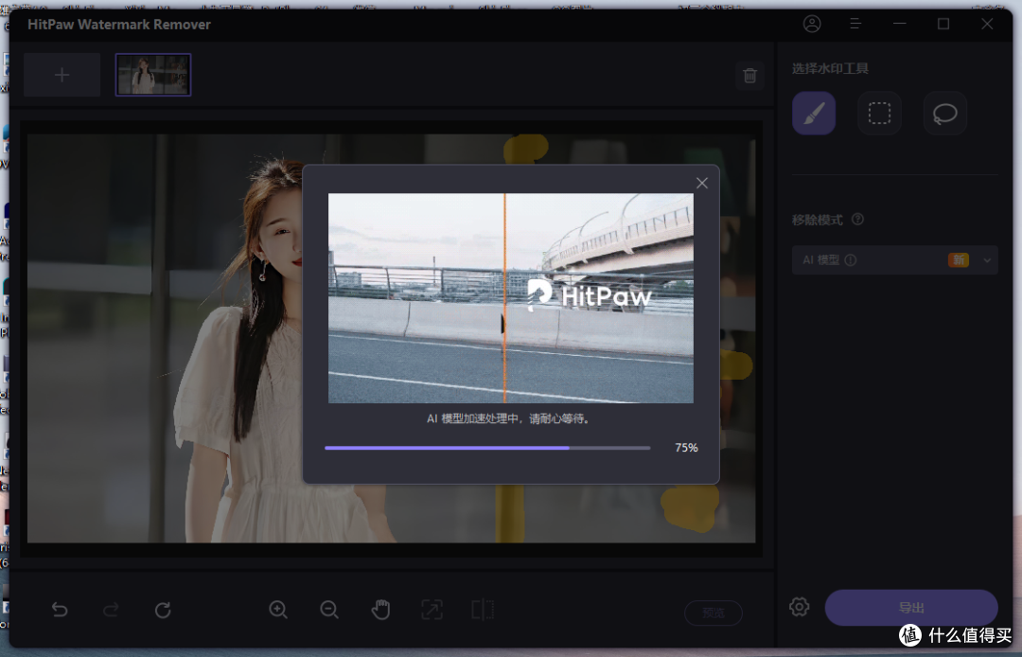1022x657 pixels.
Task: Select the brush watermark tool
Action: (x=814, y=114)
